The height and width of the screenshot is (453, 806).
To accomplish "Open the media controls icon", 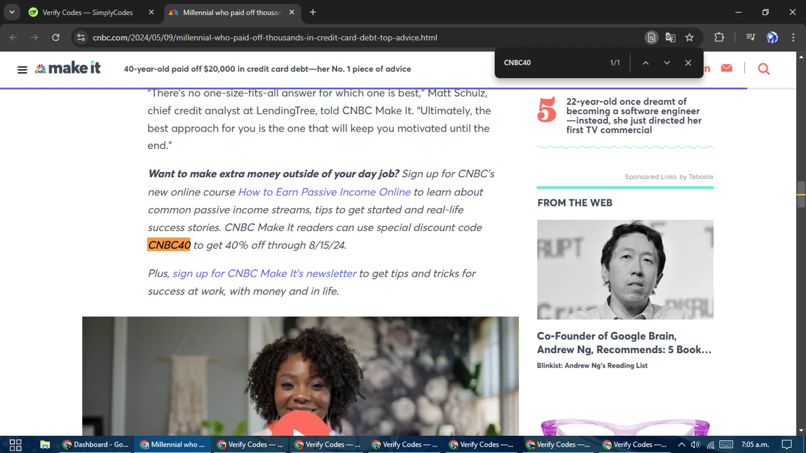I will (x=751, y=38).
